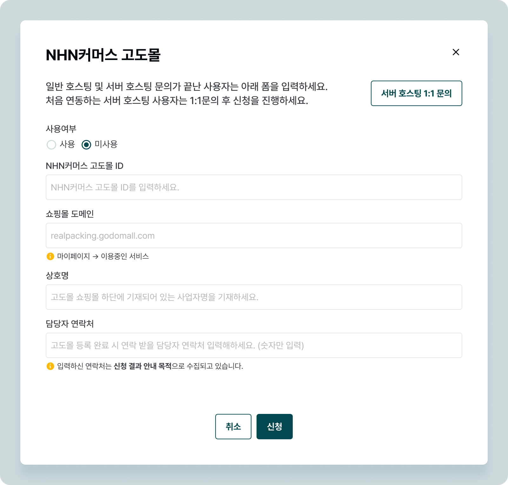This screenshot has height=485, width=508.
Task: Close the NHN커머스 고도몰 dialog
Action: (x=456, y=52)
